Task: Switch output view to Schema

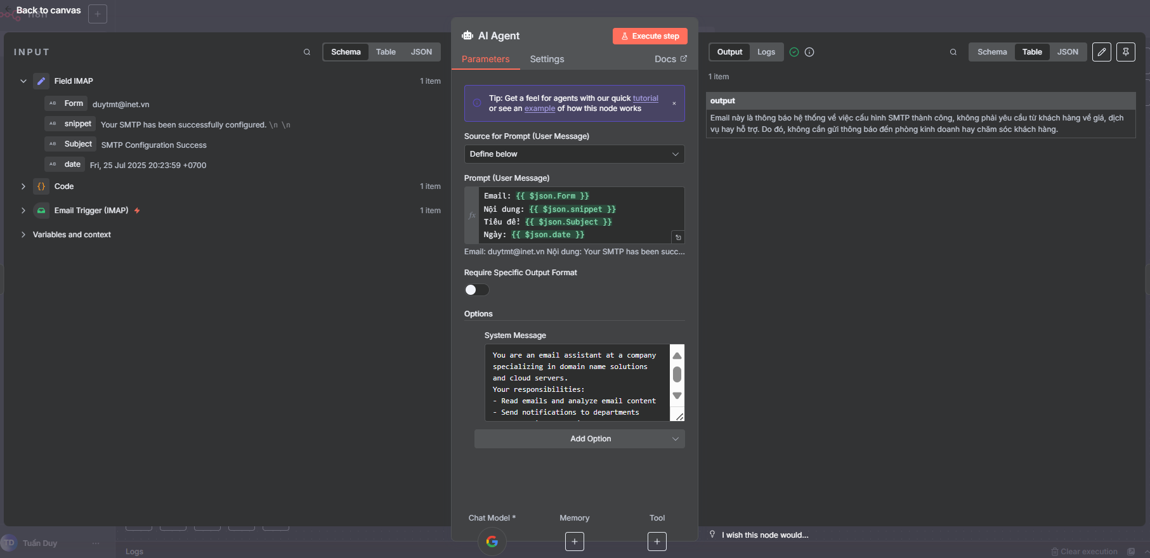Action: coord(992,52)
